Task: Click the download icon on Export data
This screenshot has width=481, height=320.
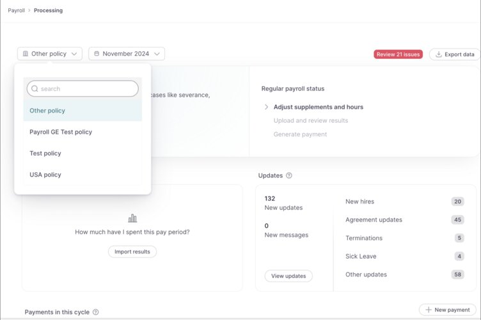Action: [438, 54]
